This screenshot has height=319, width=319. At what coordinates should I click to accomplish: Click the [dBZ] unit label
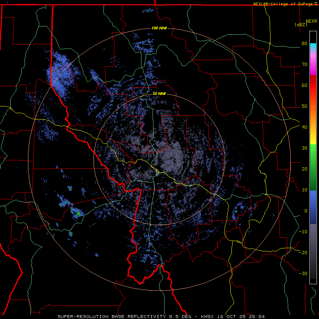click(x=301, y=24)
